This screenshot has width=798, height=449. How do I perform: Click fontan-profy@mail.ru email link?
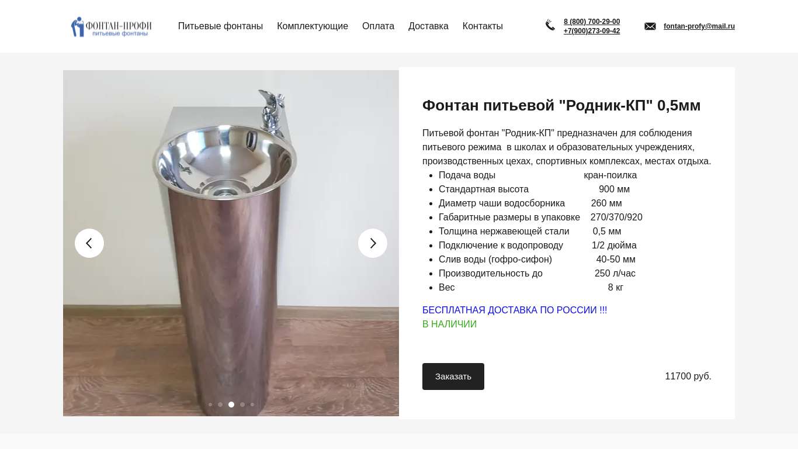[x=699, y=26]
